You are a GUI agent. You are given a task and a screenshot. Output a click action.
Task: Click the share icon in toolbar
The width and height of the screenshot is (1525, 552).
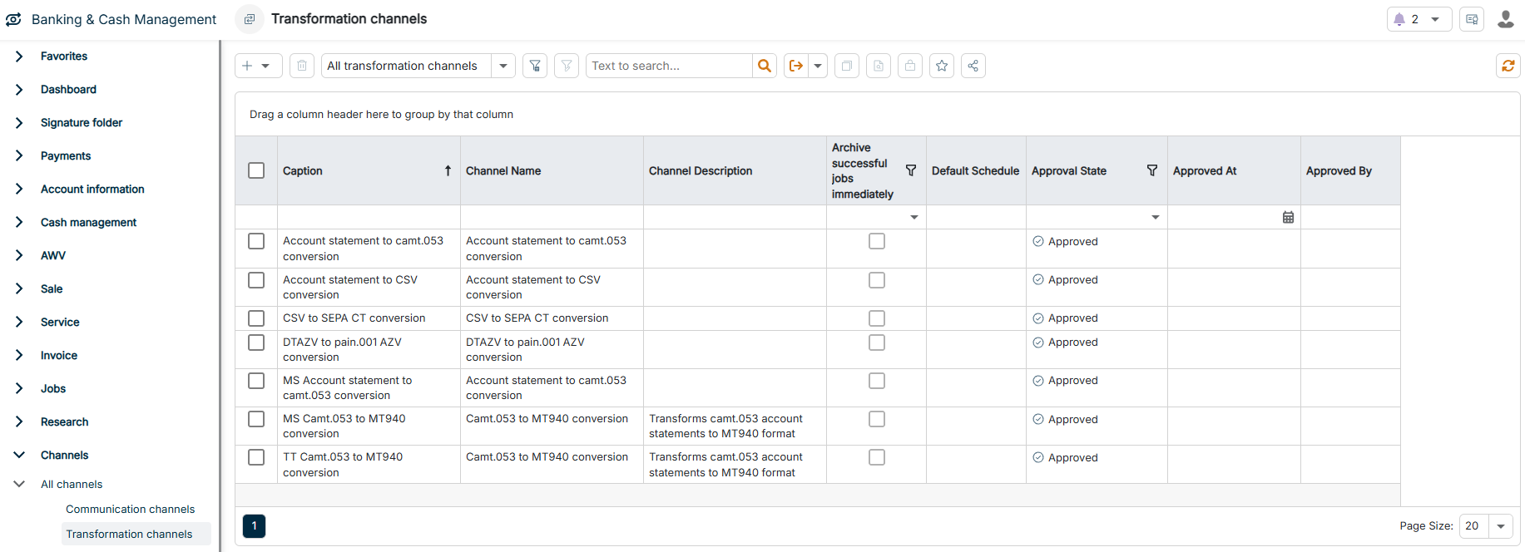pyautogui.click(x=973, y=66)
